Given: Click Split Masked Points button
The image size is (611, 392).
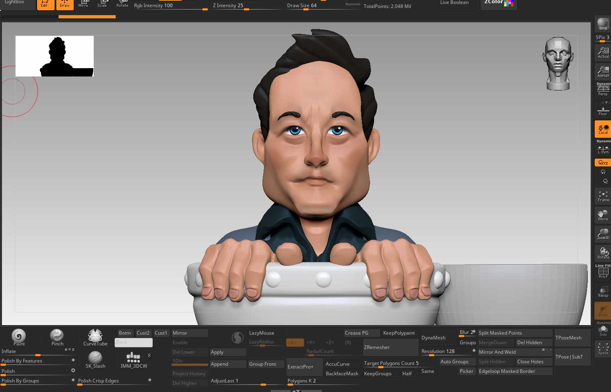Looking at the screenshot, I should click(x=515, y=333).
